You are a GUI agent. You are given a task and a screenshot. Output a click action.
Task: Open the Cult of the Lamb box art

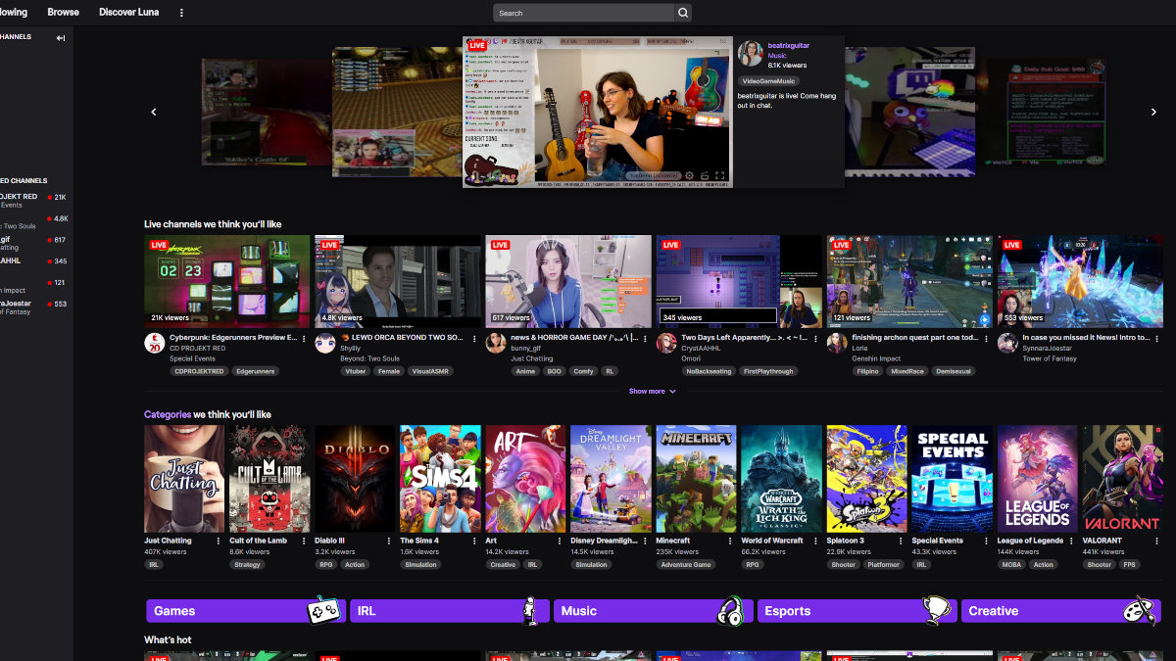click(x=269, y=479)
